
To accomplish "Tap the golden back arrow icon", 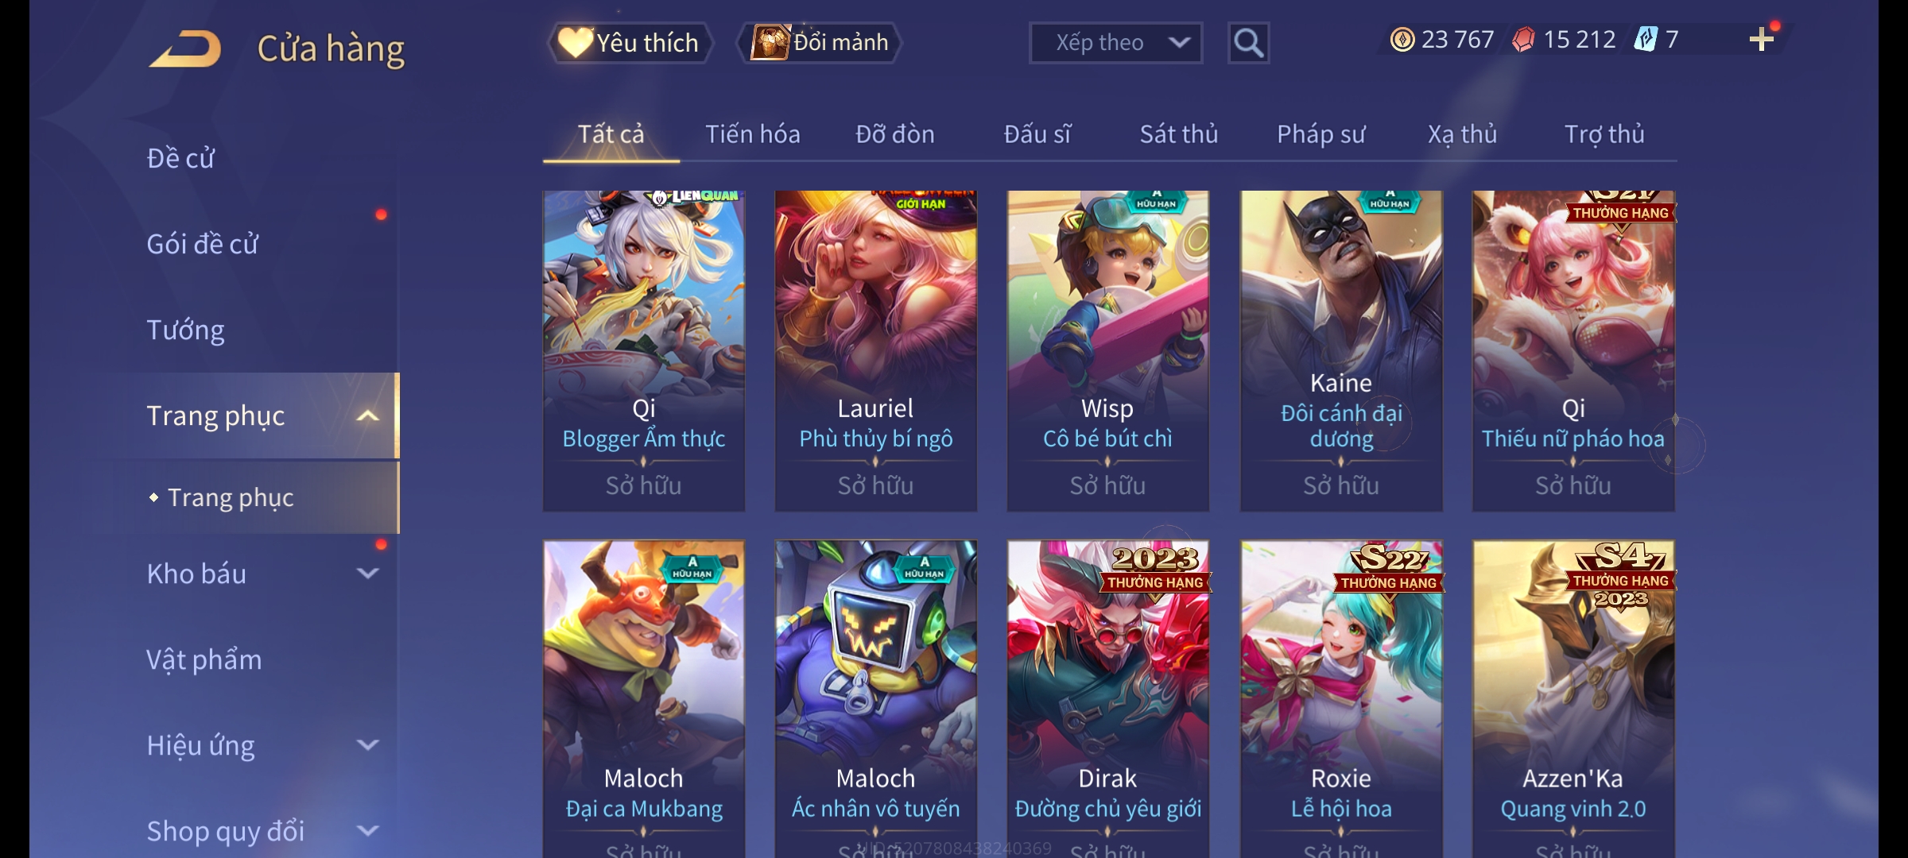I will 184,49.
